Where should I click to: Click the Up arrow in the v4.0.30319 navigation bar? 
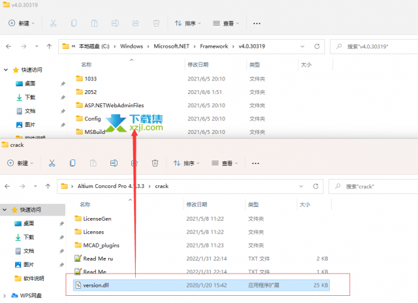click(x=49, y=46)
